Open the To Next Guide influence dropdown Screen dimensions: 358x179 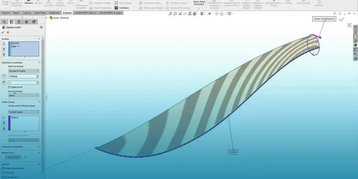pos(24,112)
